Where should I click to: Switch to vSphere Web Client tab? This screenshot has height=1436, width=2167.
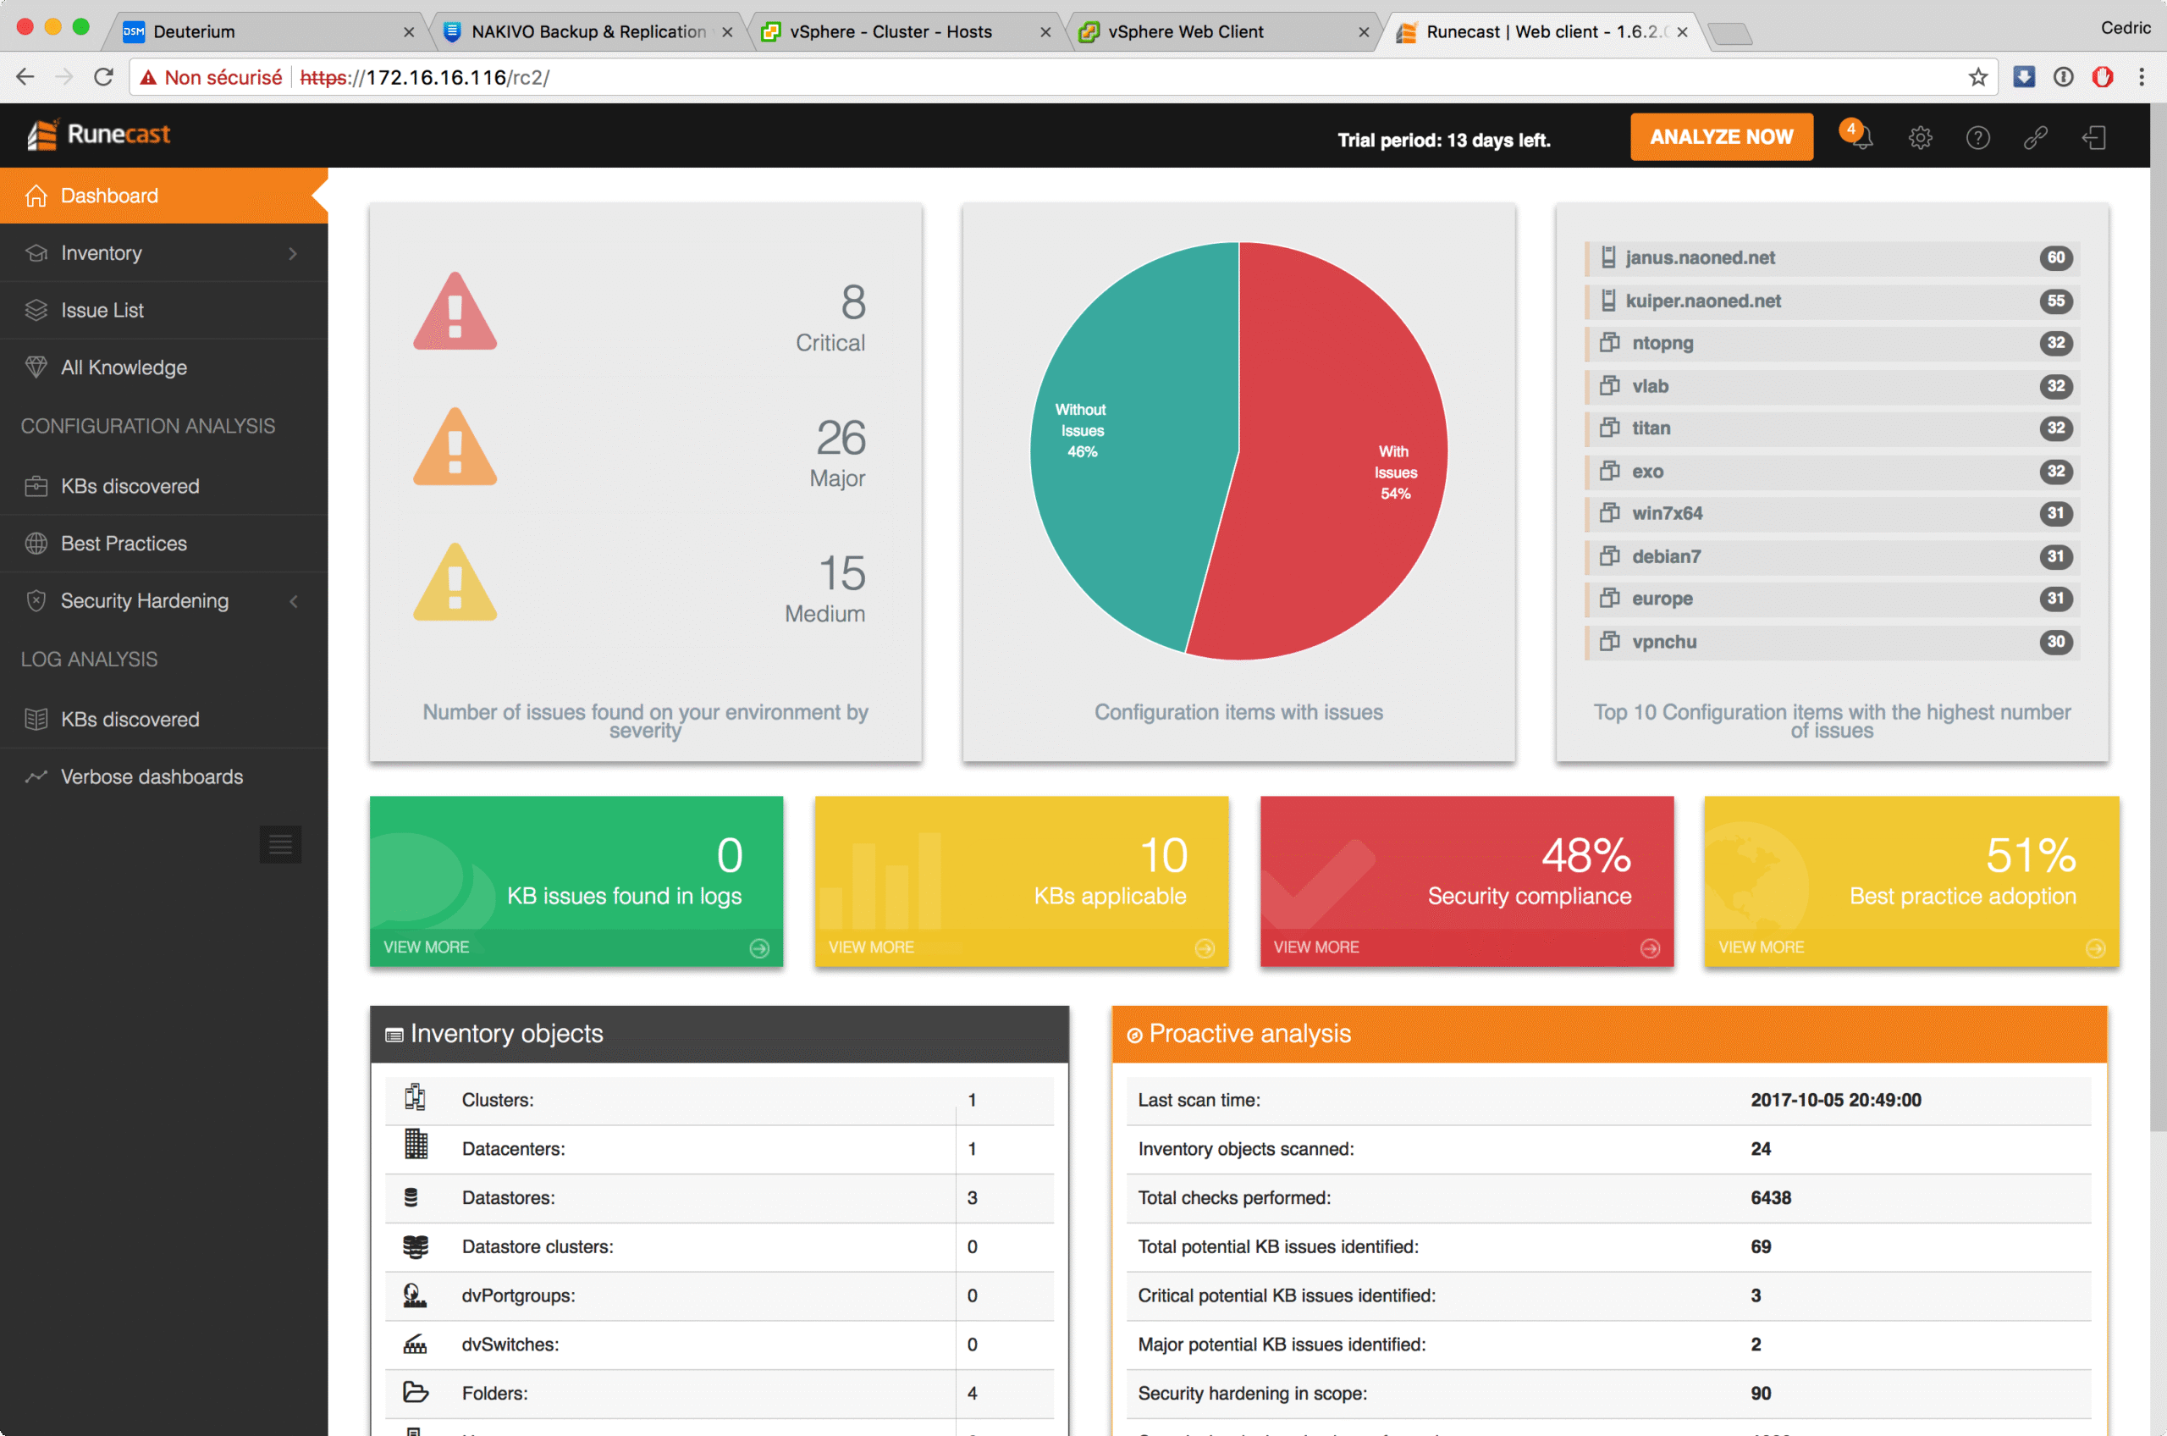point(1185,32)
